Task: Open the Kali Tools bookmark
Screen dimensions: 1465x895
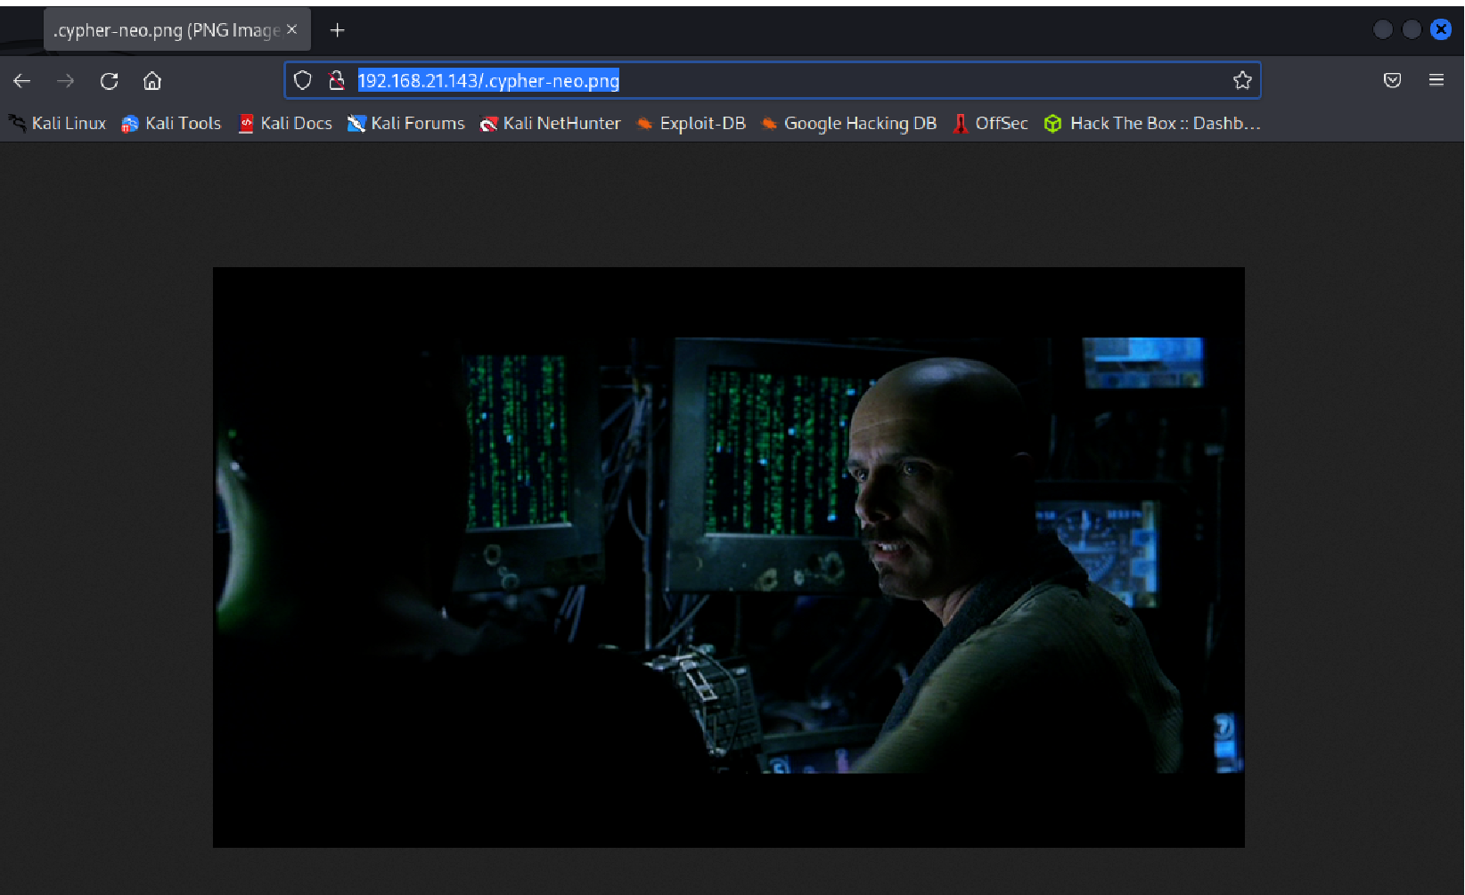Action: pos(171,124)
